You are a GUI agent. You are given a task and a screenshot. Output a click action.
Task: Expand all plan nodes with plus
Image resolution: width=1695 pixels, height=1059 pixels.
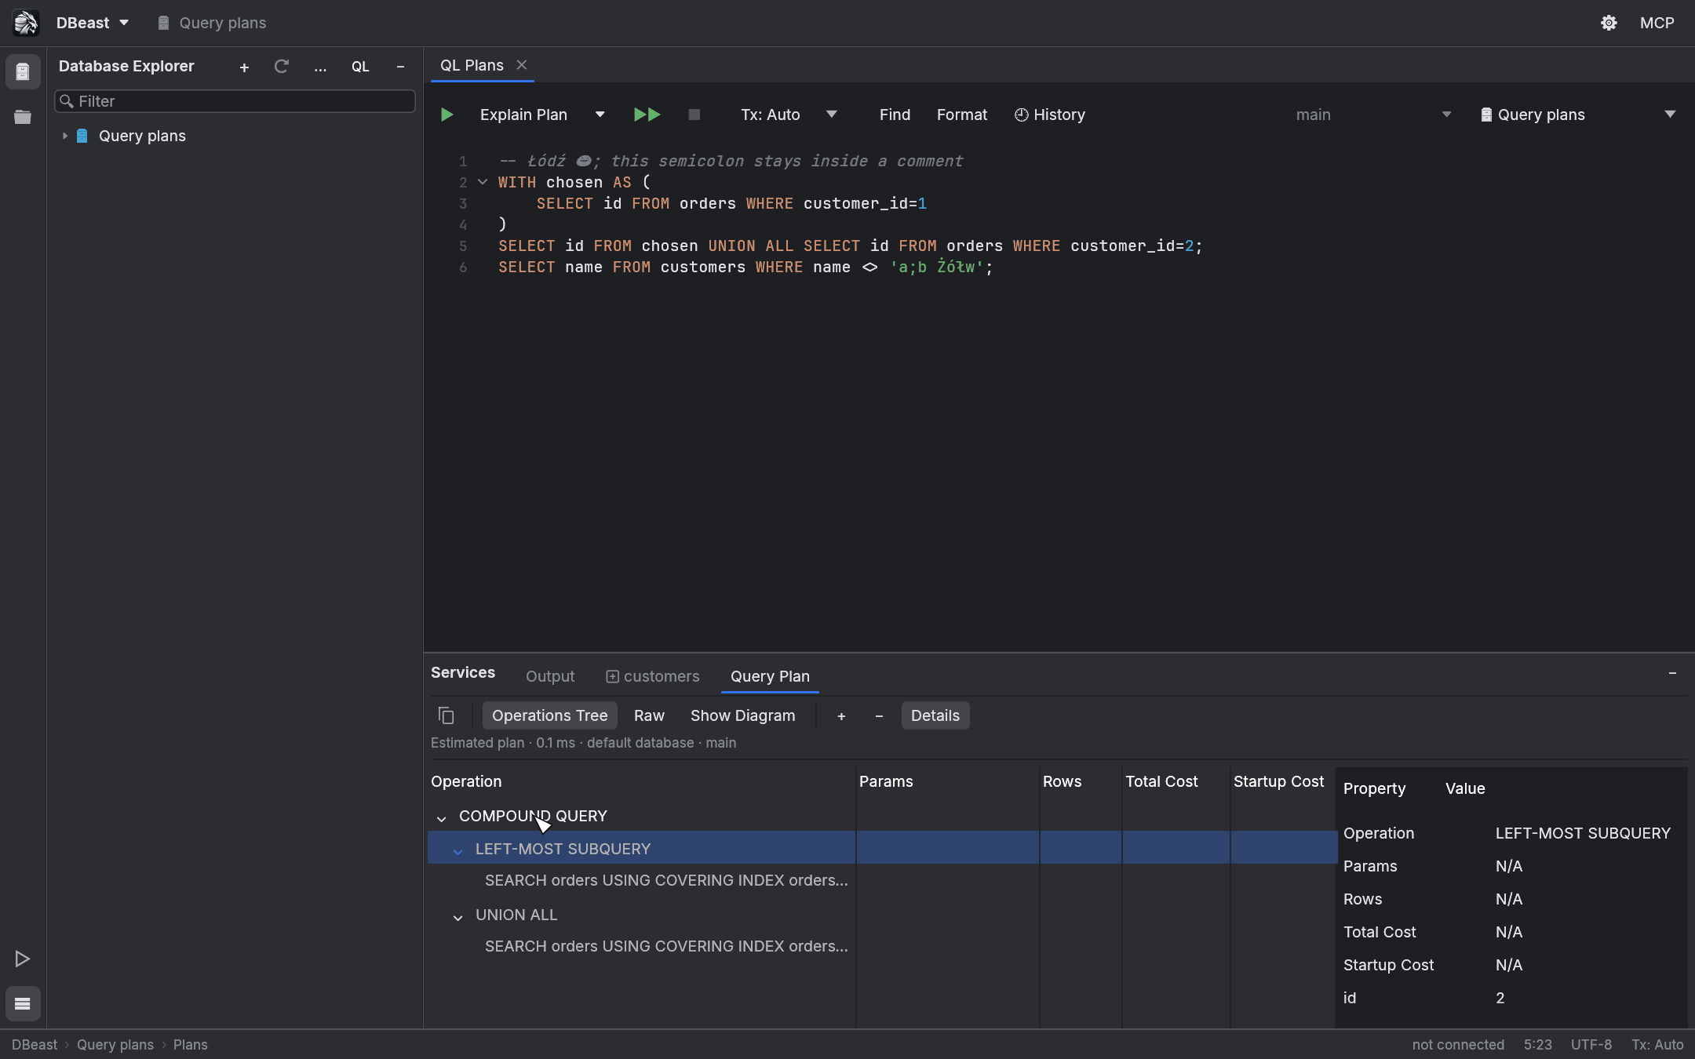(841, 715)
